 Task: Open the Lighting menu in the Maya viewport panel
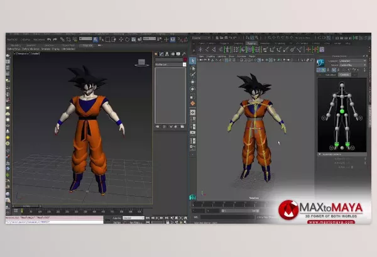point(221,57)
